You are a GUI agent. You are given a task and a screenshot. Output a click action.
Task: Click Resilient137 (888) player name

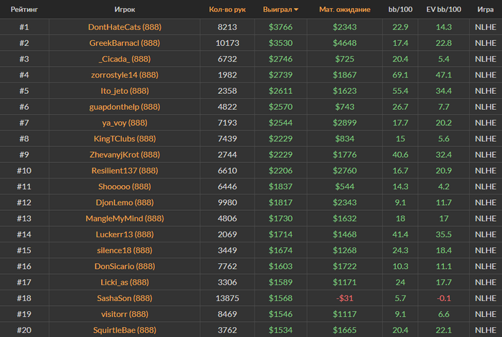click(125, 171)
